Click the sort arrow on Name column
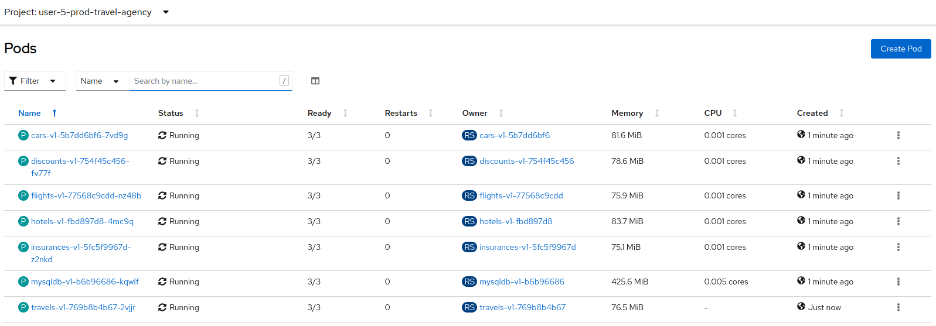This screenshot has height=326, width=936. tap(55, 113)
